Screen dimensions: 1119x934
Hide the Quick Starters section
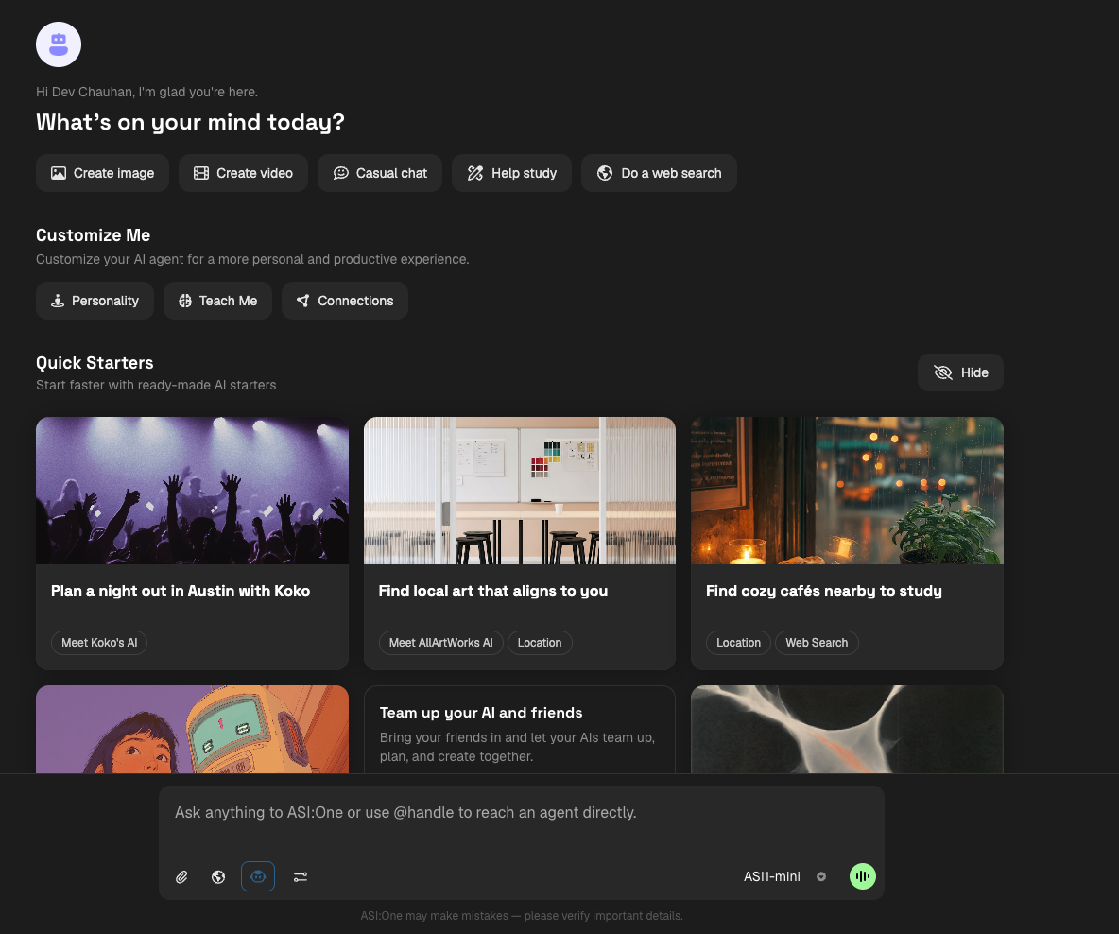[x=960, y=372]
